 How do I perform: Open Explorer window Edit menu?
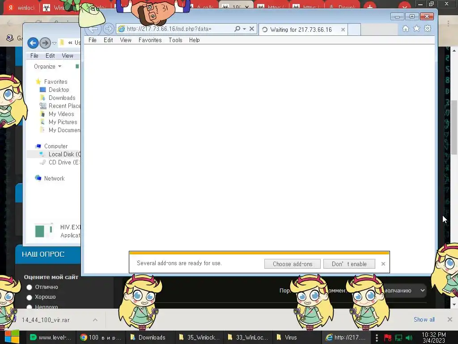(x=50, y=56)
